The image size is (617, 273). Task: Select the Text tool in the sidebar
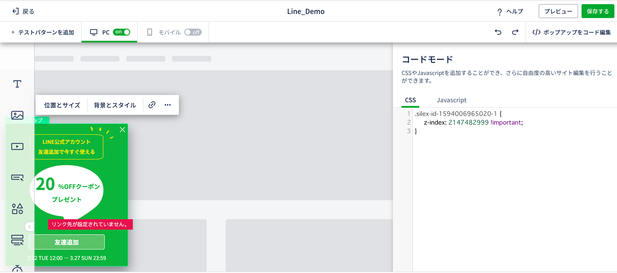coord(17,84)
